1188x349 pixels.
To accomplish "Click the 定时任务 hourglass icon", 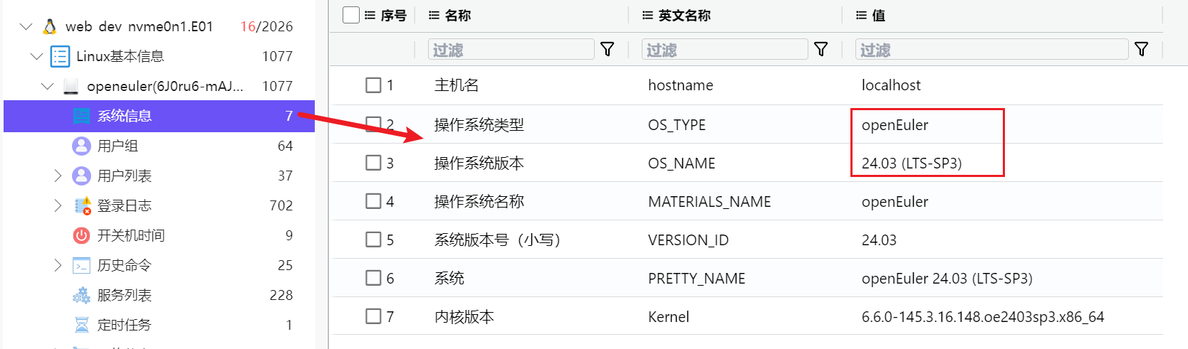I will [82, 325].
